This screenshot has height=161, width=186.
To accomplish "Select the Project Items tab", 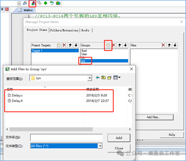I will [x=37, y=30].
